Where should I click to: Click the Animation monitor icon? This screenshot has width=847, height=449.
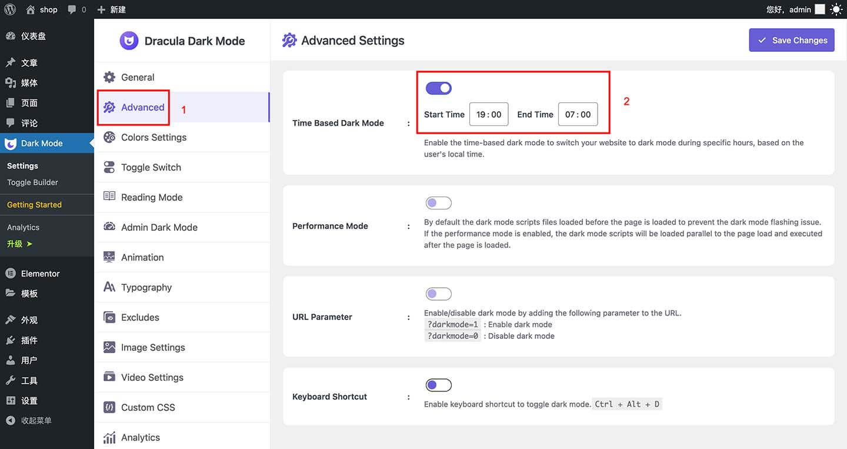(109, 257)
